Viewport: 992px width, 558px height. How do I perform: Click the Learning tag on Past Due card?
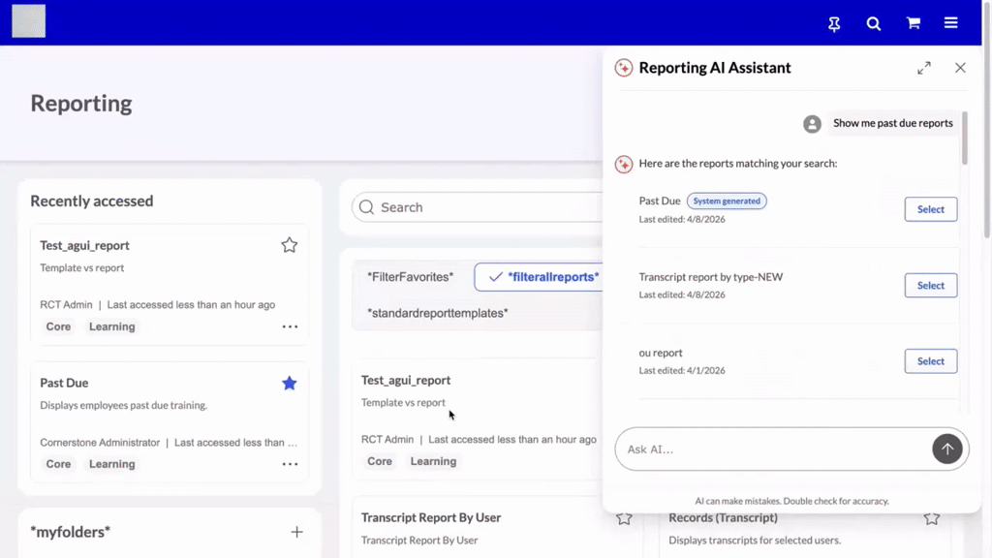point(112,464)
